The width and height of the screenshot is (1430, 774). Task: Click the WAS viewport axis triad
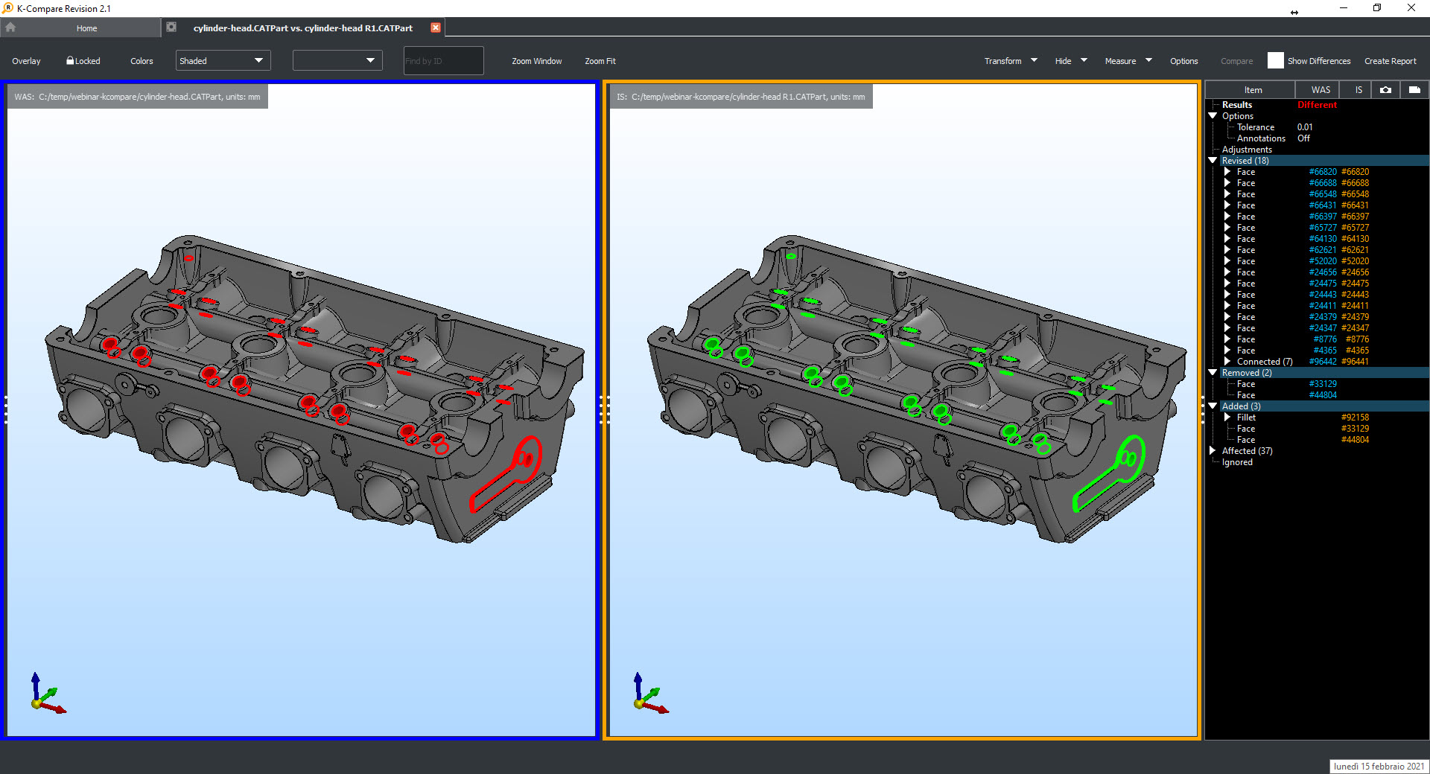coord(47,694)
